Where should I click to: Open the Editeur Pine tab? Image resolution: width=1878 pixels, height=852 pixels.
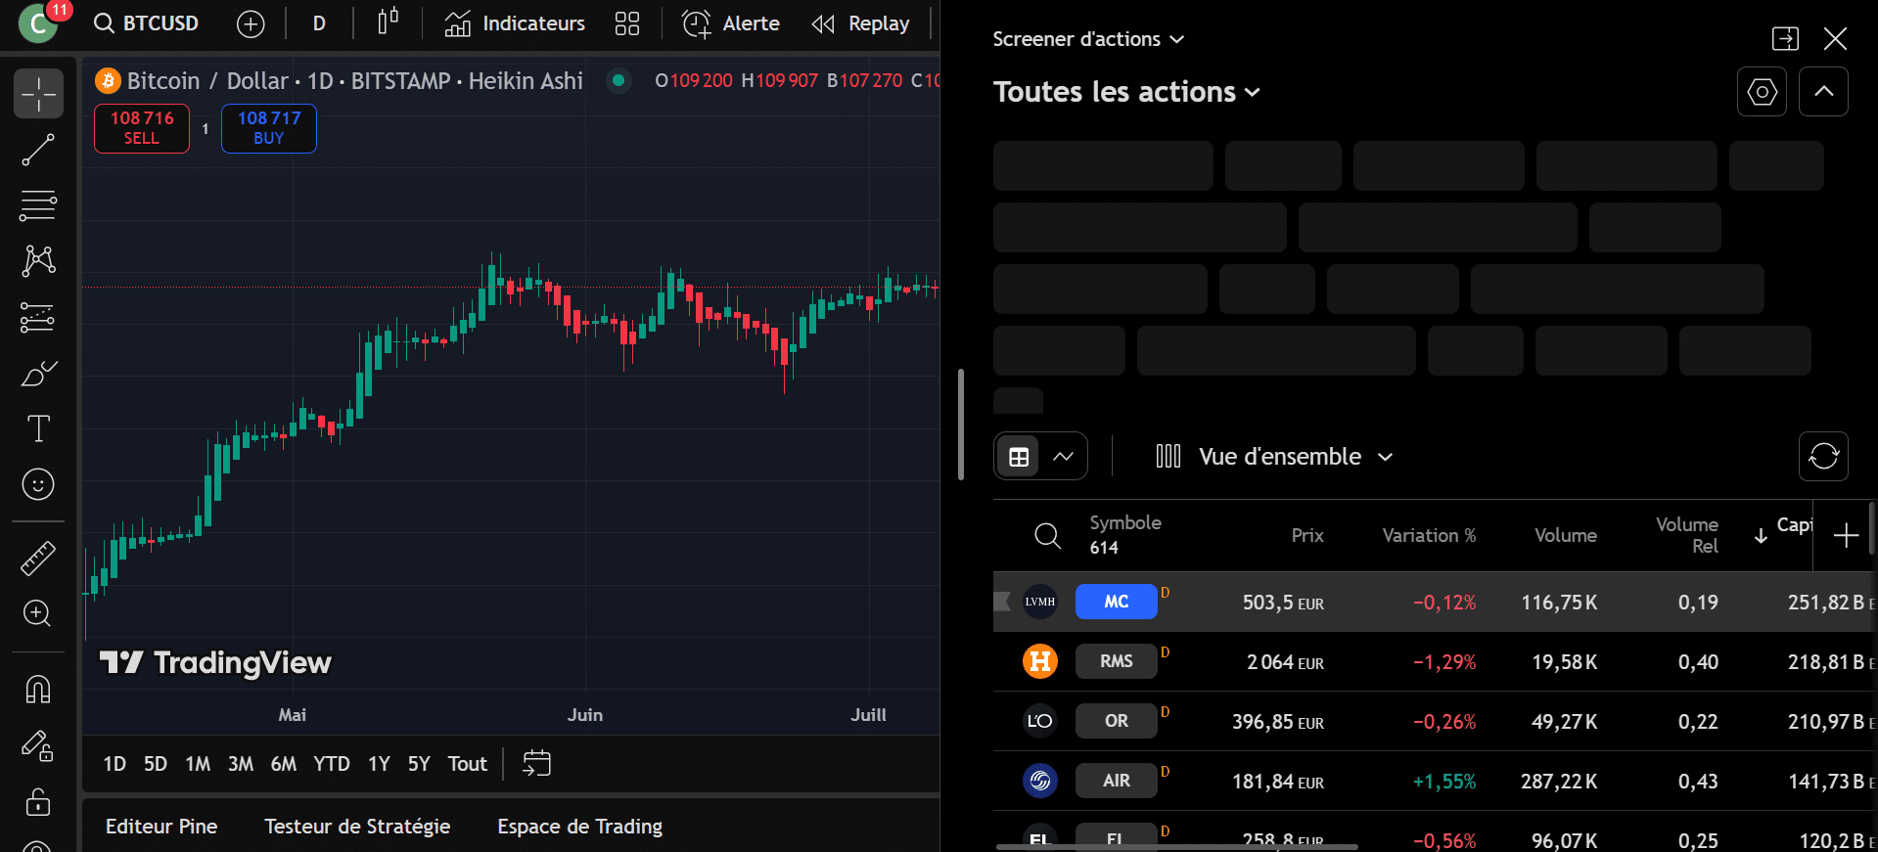[161, 827]
